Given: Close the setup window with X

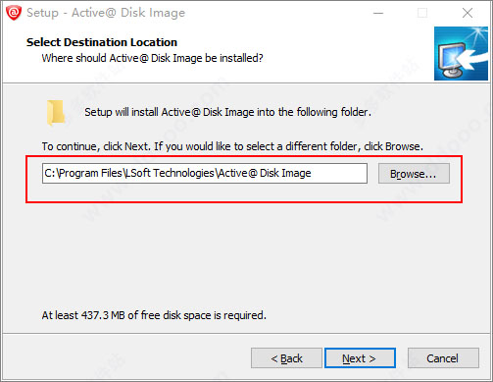Looking at the screenshot, I should (468, 13).
